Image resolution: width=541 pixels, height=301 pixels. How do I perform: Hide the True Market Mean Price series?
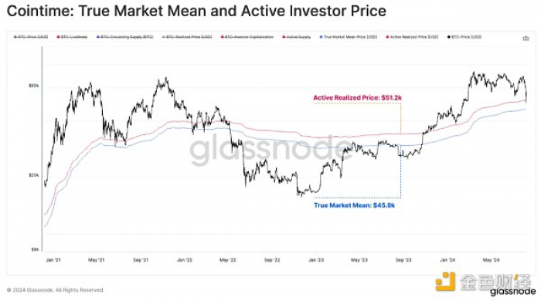point(350,37)
